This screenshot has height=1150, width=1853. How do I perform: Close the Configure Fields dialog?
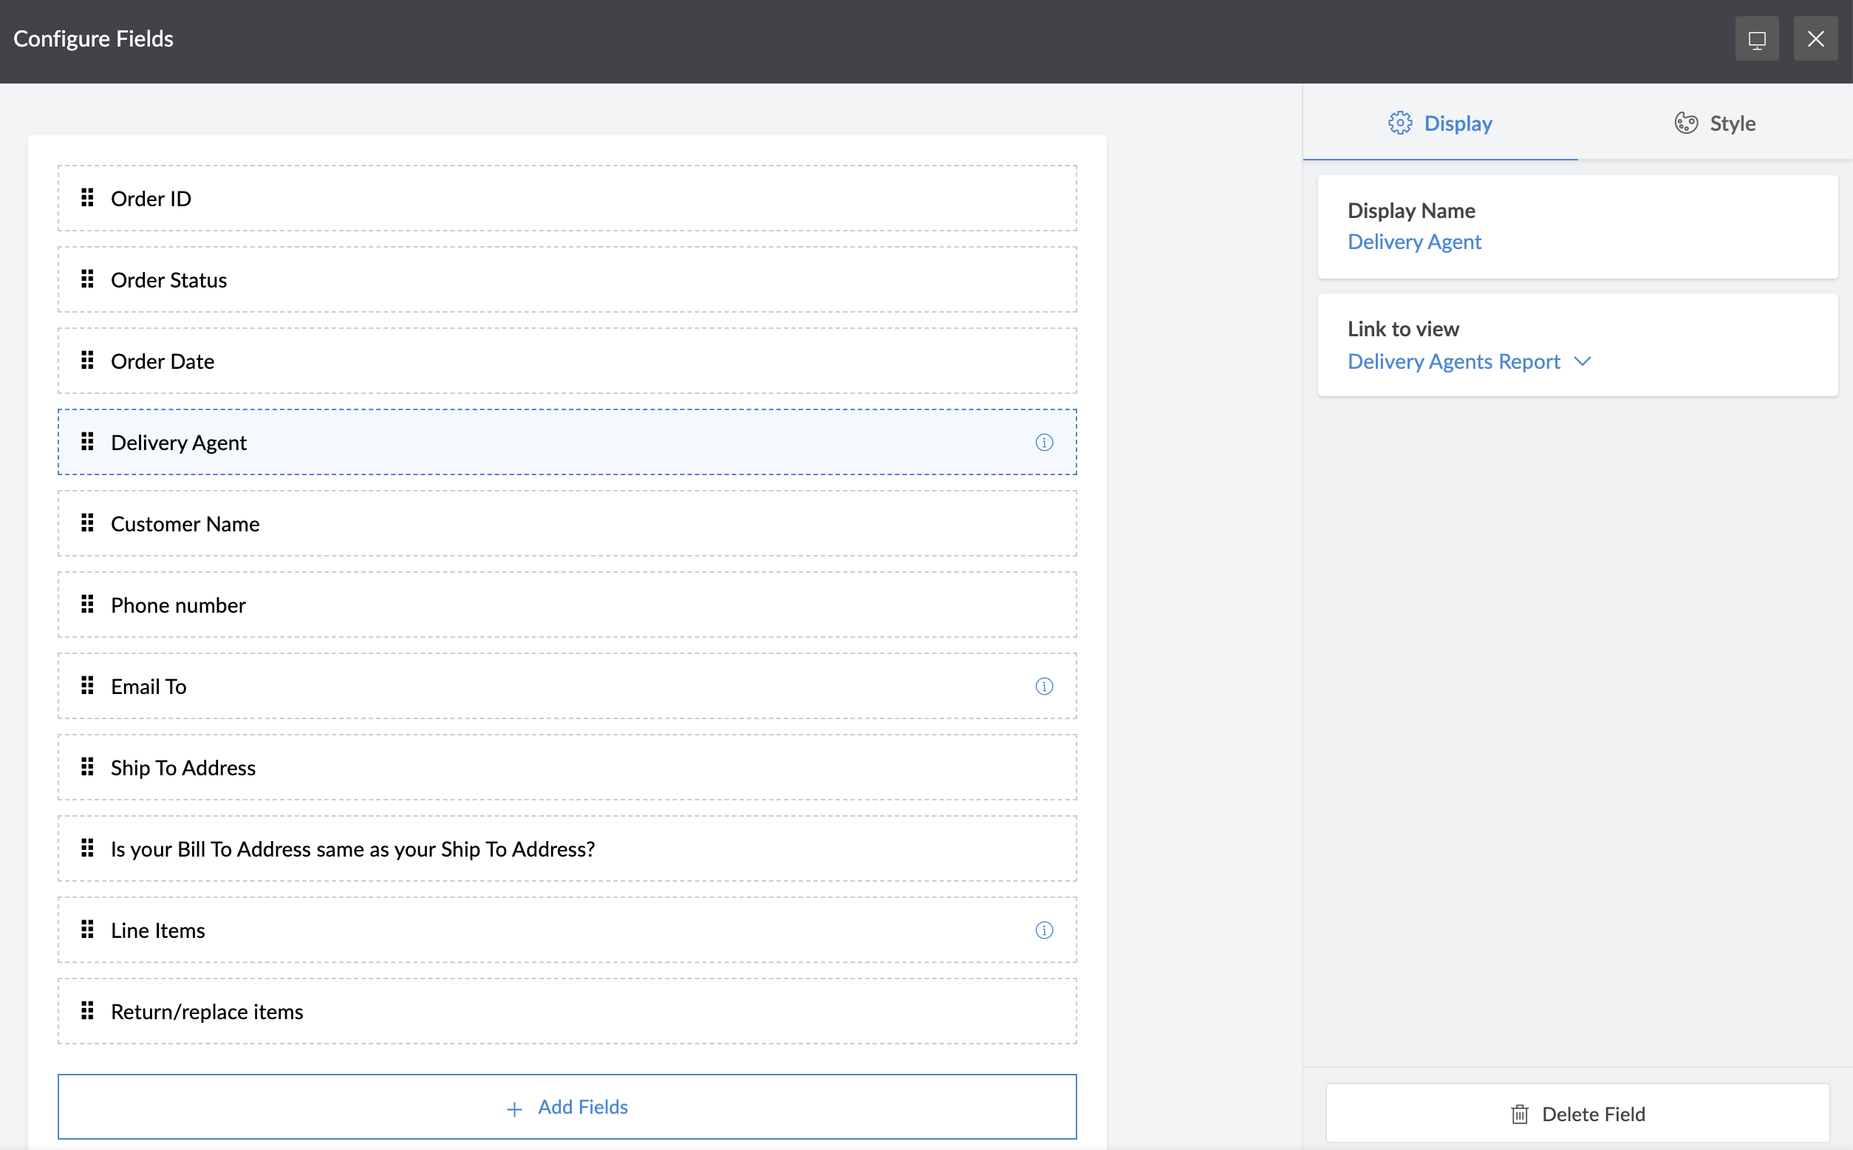[1815, 38]
